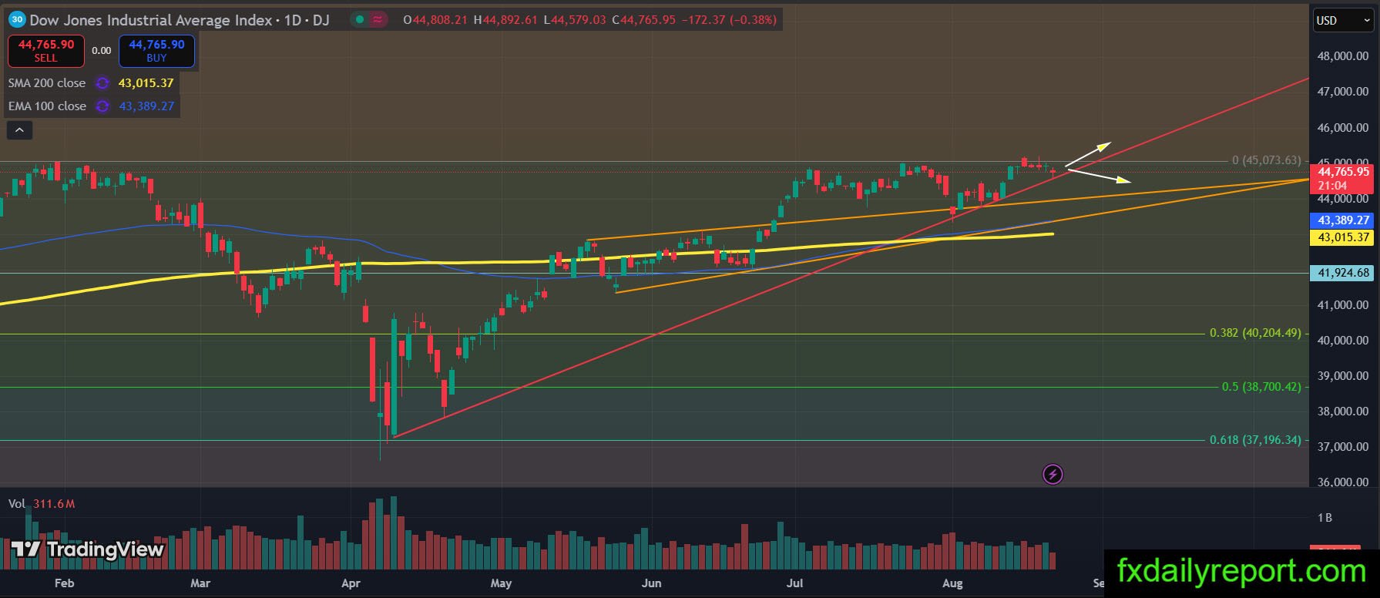This screenshot has height=598, width=1380.
Task: Click the 47,000.00 price axis label
Action: point(1343,92)
